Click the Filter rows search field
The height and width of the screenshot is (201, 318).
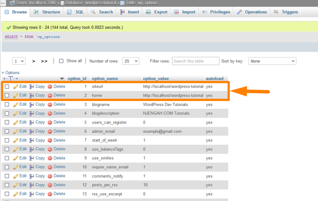195,61
